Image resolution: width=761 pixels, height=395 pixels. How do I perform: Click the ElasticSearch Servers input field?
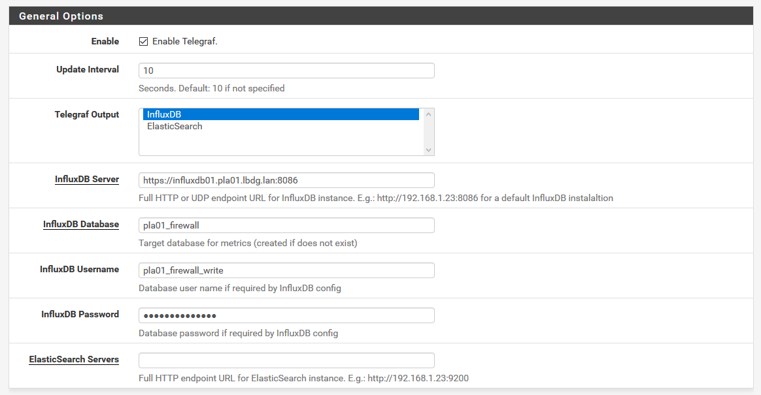point(286,360)
